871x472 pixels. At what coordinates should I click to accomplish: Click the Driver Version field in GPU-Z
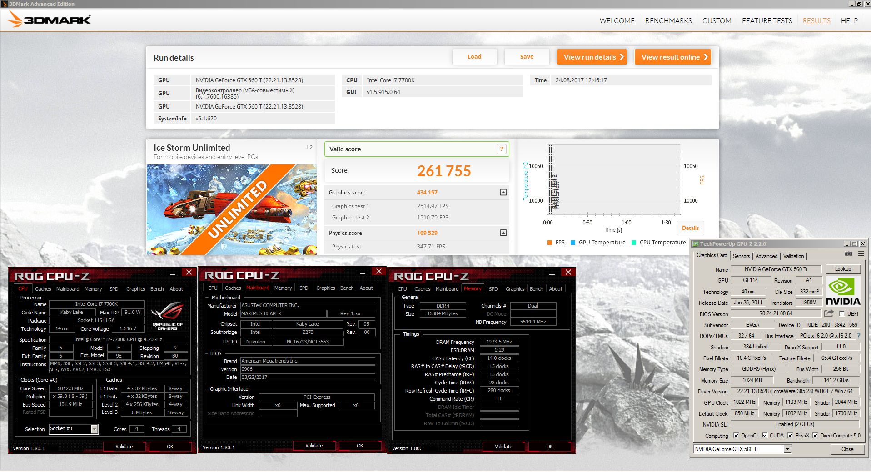tap(795, 391)
